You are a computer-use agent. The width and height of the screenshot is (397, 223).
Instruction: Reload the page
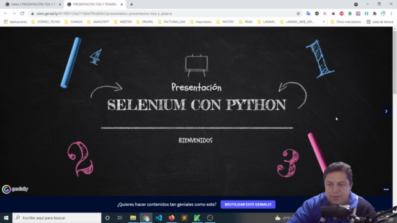(22, 14)
